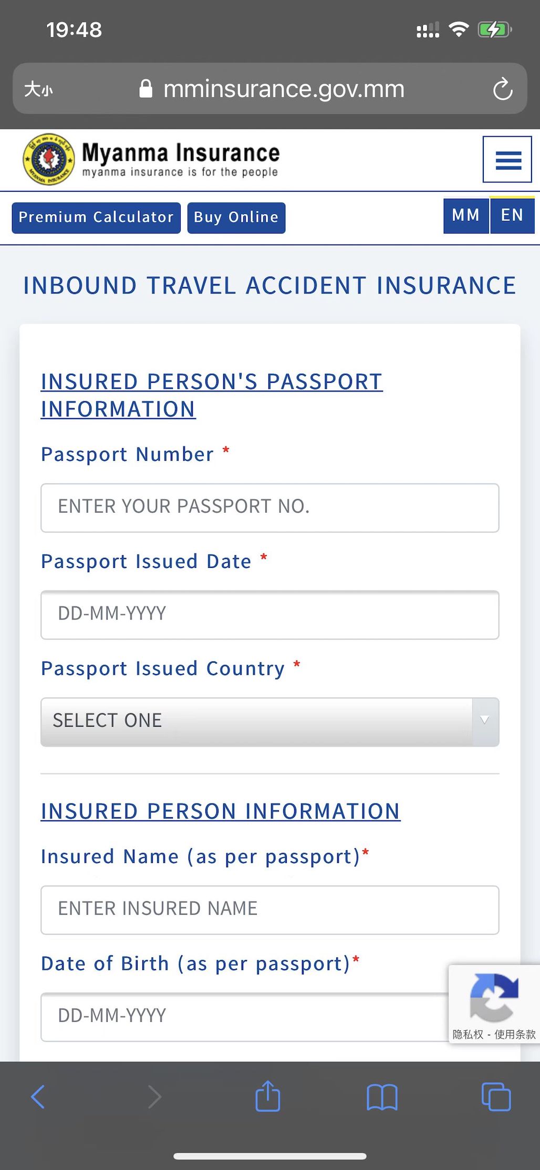Open the text size page settings
Viewport: 540px width, 1170px height.
(38, 89)
